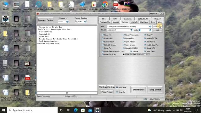Open Cortana circle on taskbar

tap(61, 110)
